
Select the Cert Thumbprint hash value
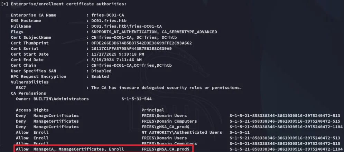click(141, 43)
